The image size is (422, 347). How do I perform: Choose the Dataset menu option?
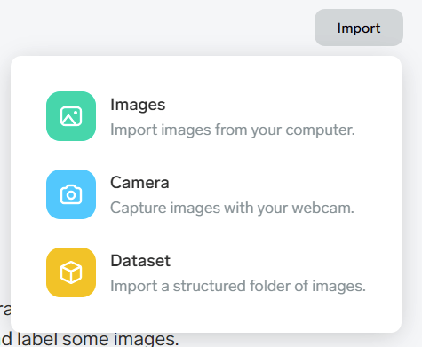tap(206, 272)
